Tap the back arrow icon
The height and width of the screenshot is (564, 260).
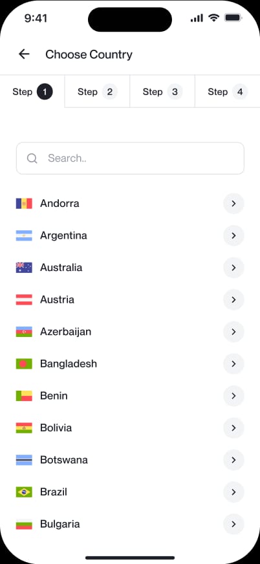[24, 54]
